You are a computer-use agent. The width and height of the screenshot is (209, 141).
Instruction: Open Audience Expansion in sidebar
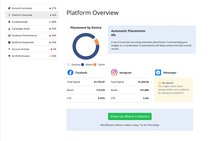[x=32, y=42]
